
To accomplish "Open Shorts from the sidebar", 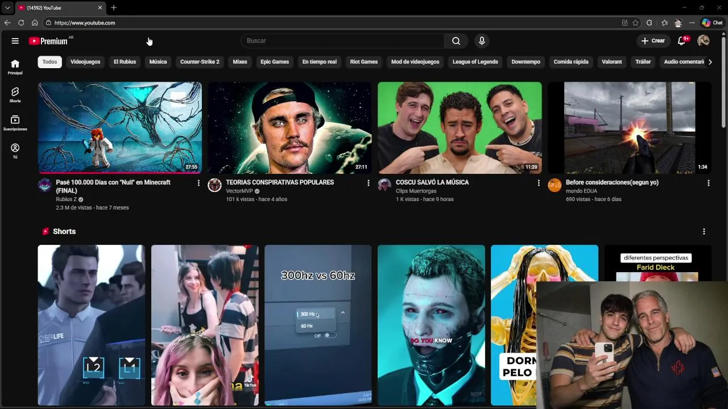I will click(15, 95).
